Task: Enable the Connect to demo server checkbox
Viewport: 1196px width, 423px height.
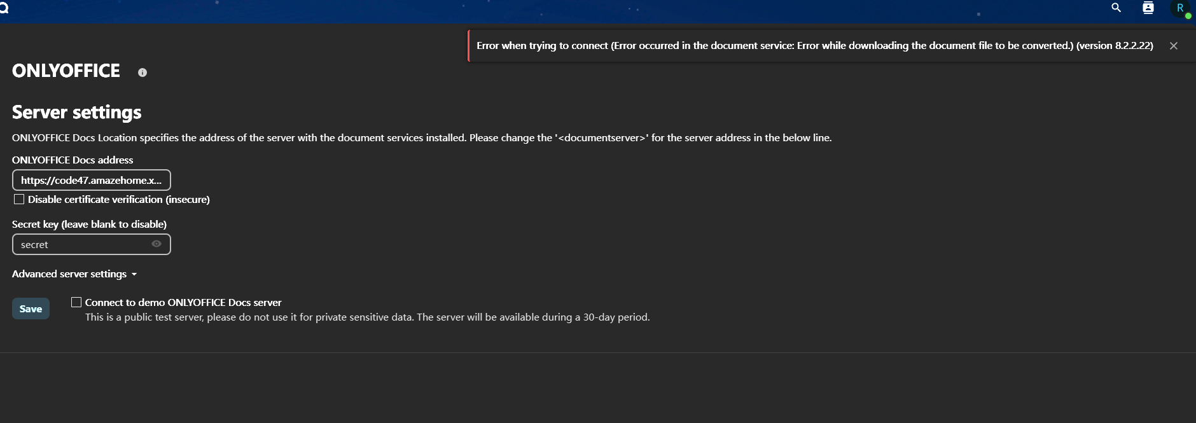Action: (x=76, y=302)
